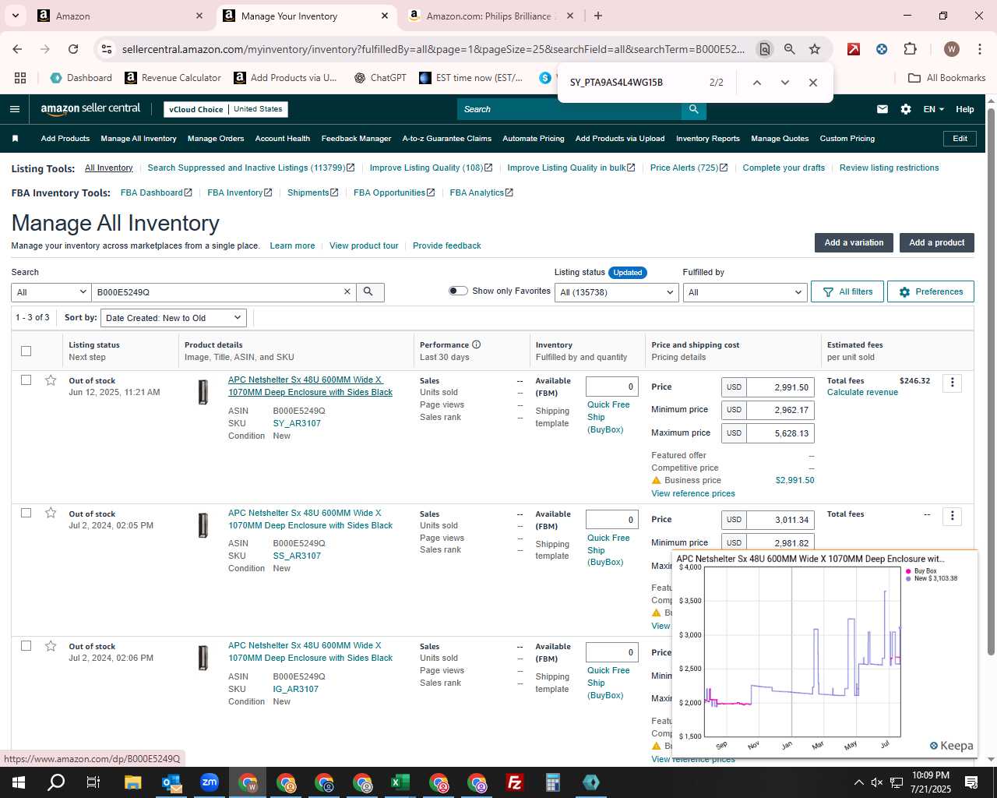
Task: Go to previous find-in-page match
Action: coord(756,83)
